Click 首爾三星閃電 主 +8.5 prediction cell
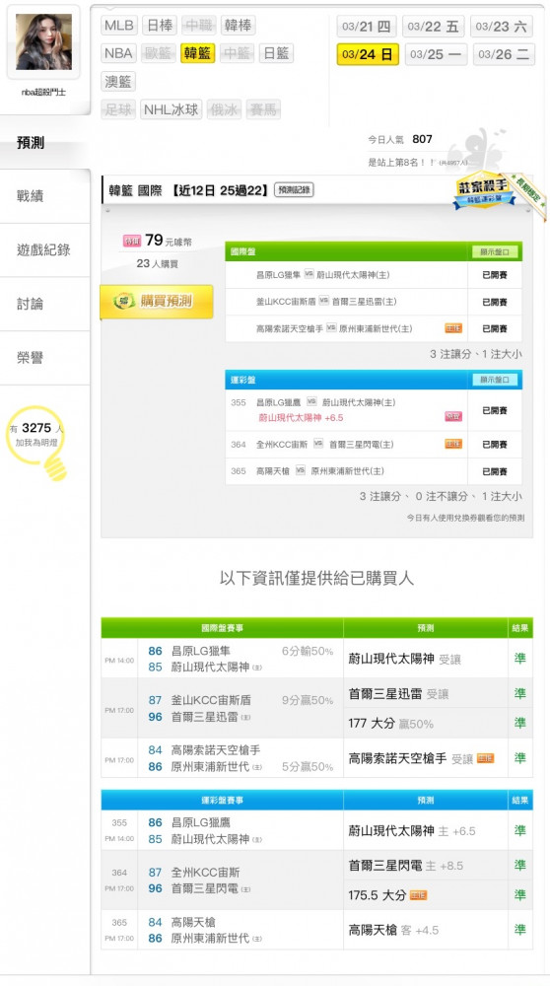The width and height of the screenshot is (550, 986). click(x=426, y=866)
